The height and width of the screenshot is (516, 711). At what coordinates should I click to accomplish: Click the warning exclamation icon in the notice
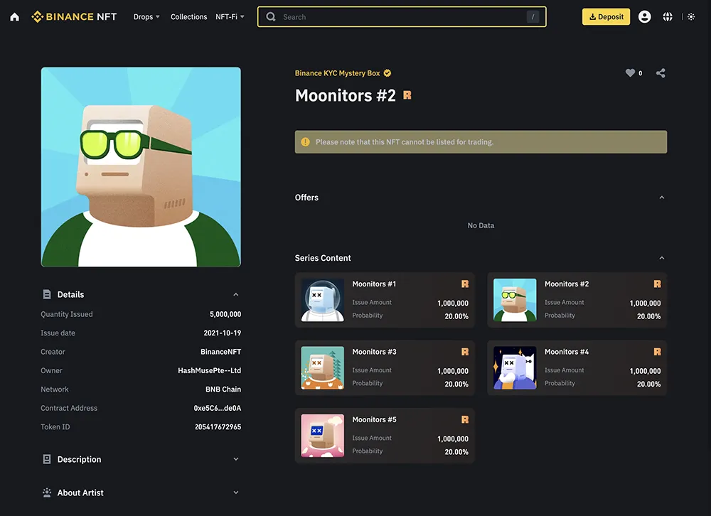(305, 142)
